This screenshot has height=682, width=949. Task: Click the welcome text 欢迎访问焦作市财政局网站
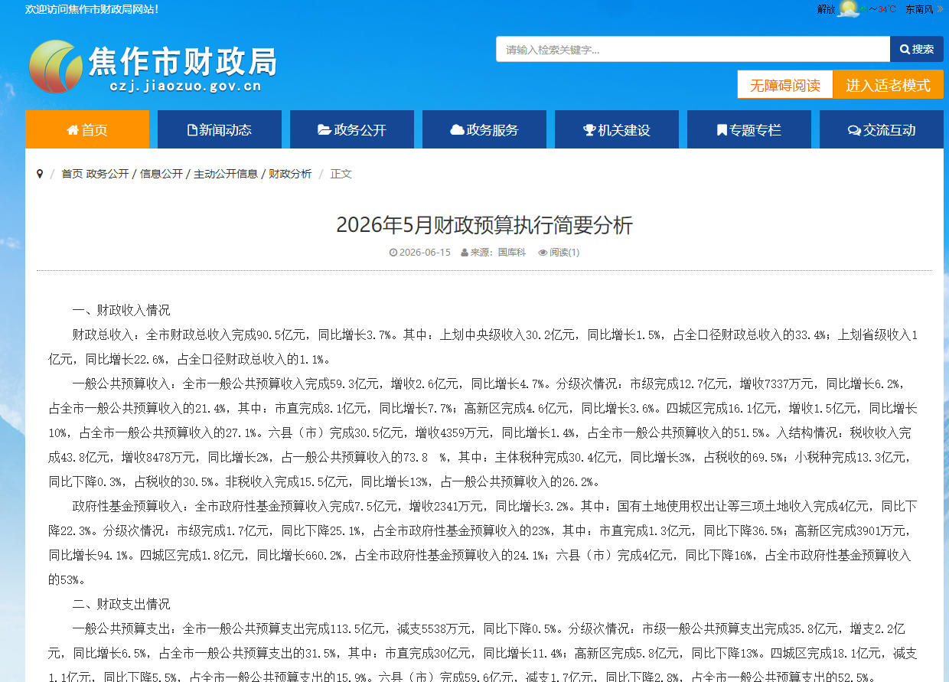[x=93, y=9]
